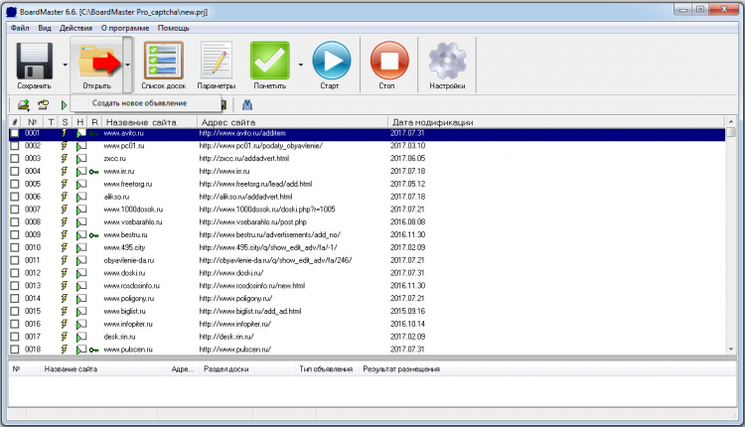
Task: Open the Действия menu
Action: tap(76, 28)
